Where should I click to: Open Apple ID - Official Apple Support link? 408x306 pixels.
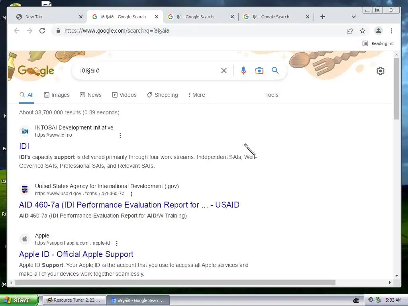[x=76, y=254]
